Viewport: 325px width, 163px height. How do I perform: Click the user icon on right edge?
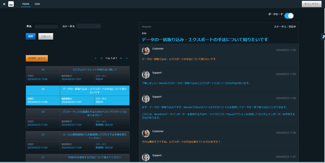(x=323, y=37)
